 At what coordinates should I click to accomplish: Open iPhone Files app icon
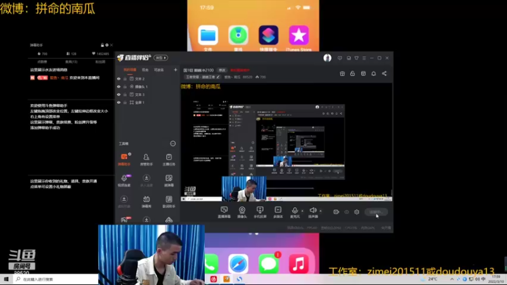tap(208, 35)
